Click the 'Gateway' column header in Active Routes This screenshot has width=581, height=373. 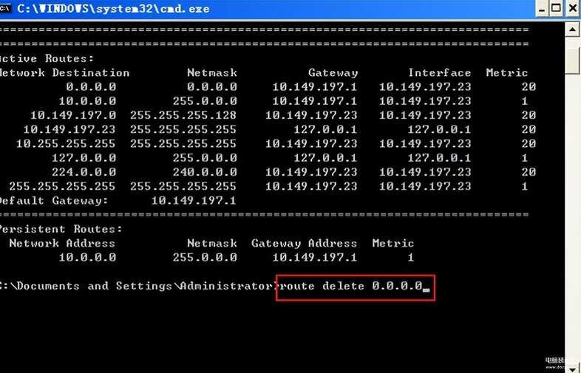333,73
